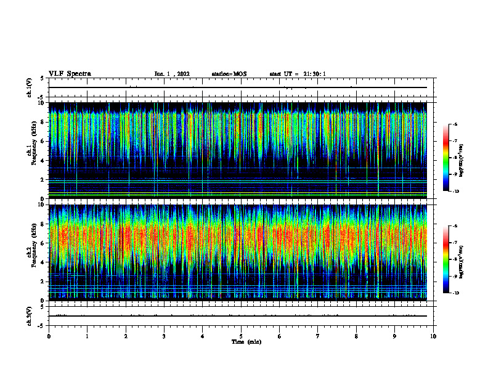Click the "VLF Spectra" plot title

70,74
